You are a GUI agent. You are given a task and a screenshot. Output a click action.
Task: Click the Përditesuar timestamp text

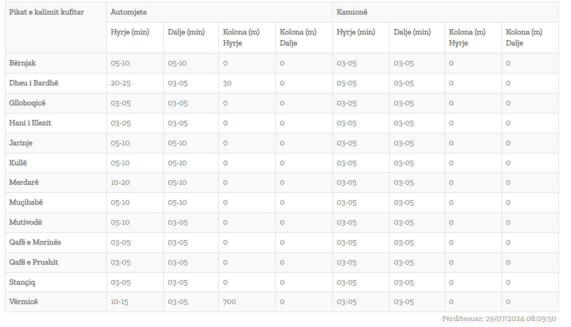pos(499,319)
